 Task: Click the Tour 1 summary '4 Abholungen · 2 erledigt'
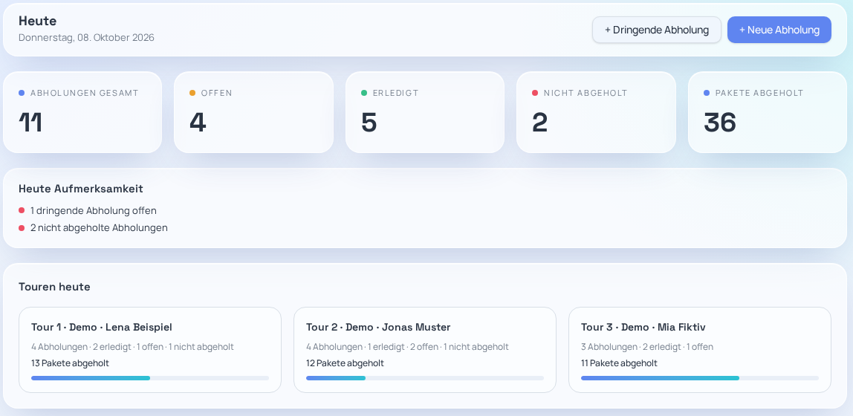82,347
